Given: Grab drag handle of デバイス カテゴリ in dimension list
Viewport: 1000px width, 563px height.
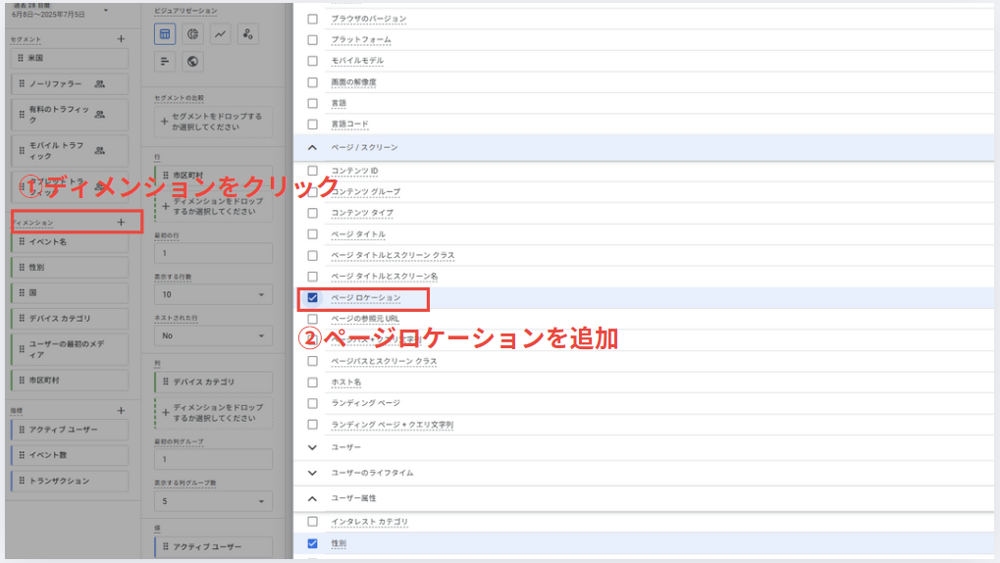Looking at the screenshot, I should [x=21, y=318].
